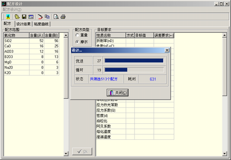Select the red brush toolbar icon
231x160 pixels.
click(40, 17)
